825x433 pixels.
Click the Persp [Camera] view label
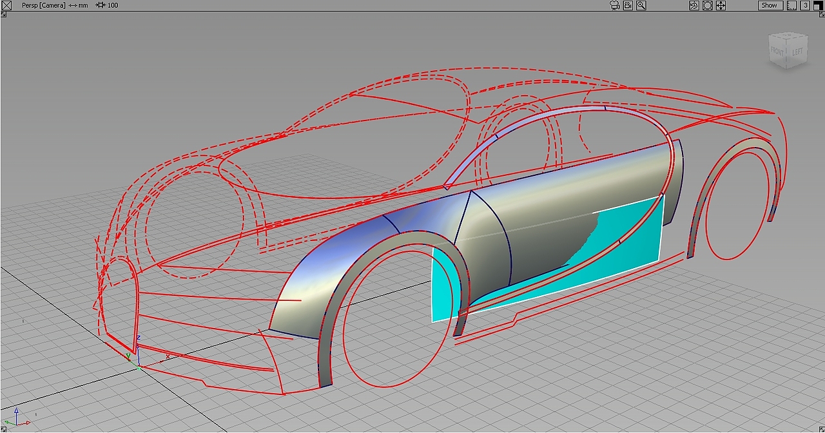(43, 5)
